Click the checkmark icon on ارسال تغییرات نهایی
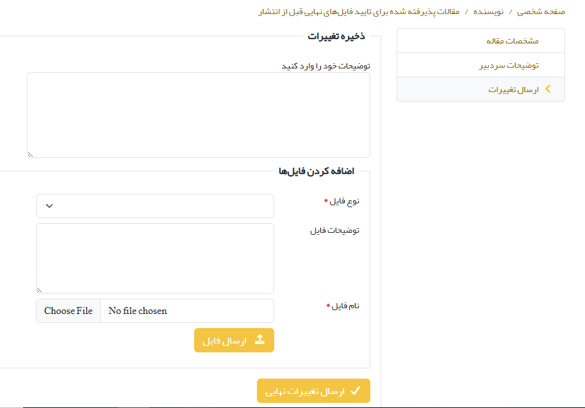The height and width of the screenshot is (408, 585). pyautogui.click(x=355, y=391)
